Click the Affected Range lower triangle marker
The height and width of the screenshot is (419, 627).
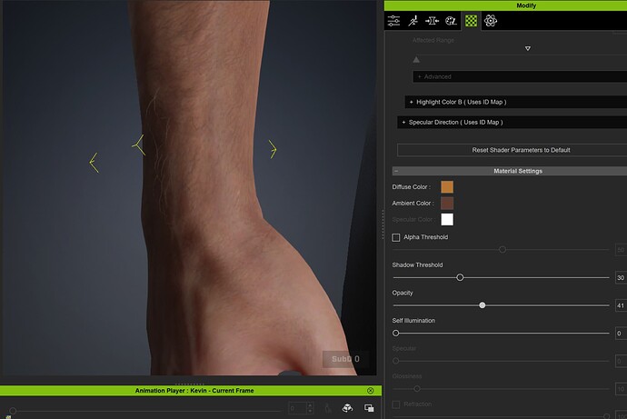coord(416,60)
